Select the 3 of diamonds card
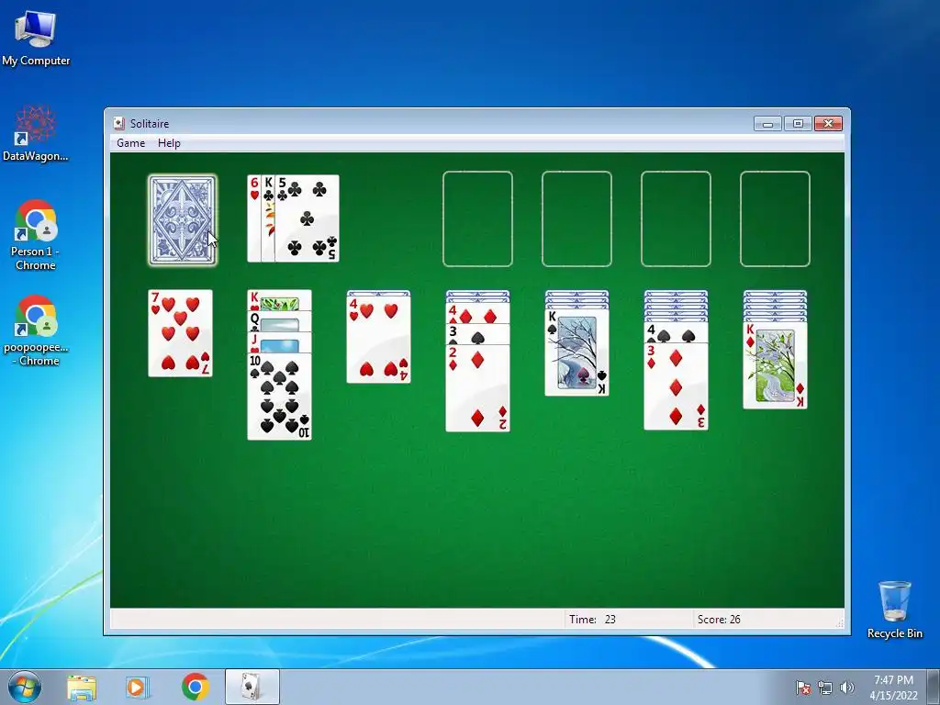The height and width of the screenshot is (705, 940). pyautogui.click(x=677, y=386)
